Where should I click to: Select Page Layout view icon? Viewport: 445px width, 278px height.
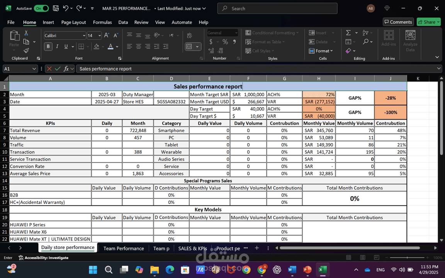coord(363,258)
